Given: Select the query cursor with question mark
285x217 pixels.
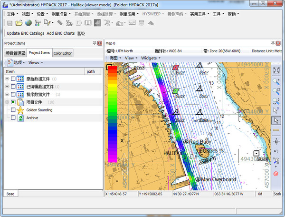Looking at the screenshot, I should (x=276, y=110).
